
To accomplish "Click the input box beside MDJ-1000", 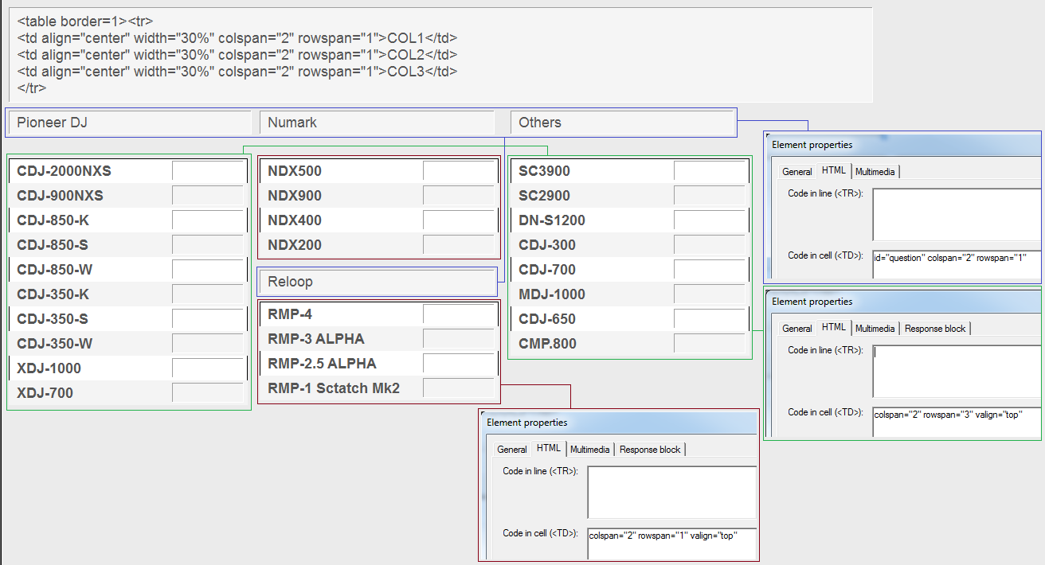I will tap(710, 294).
